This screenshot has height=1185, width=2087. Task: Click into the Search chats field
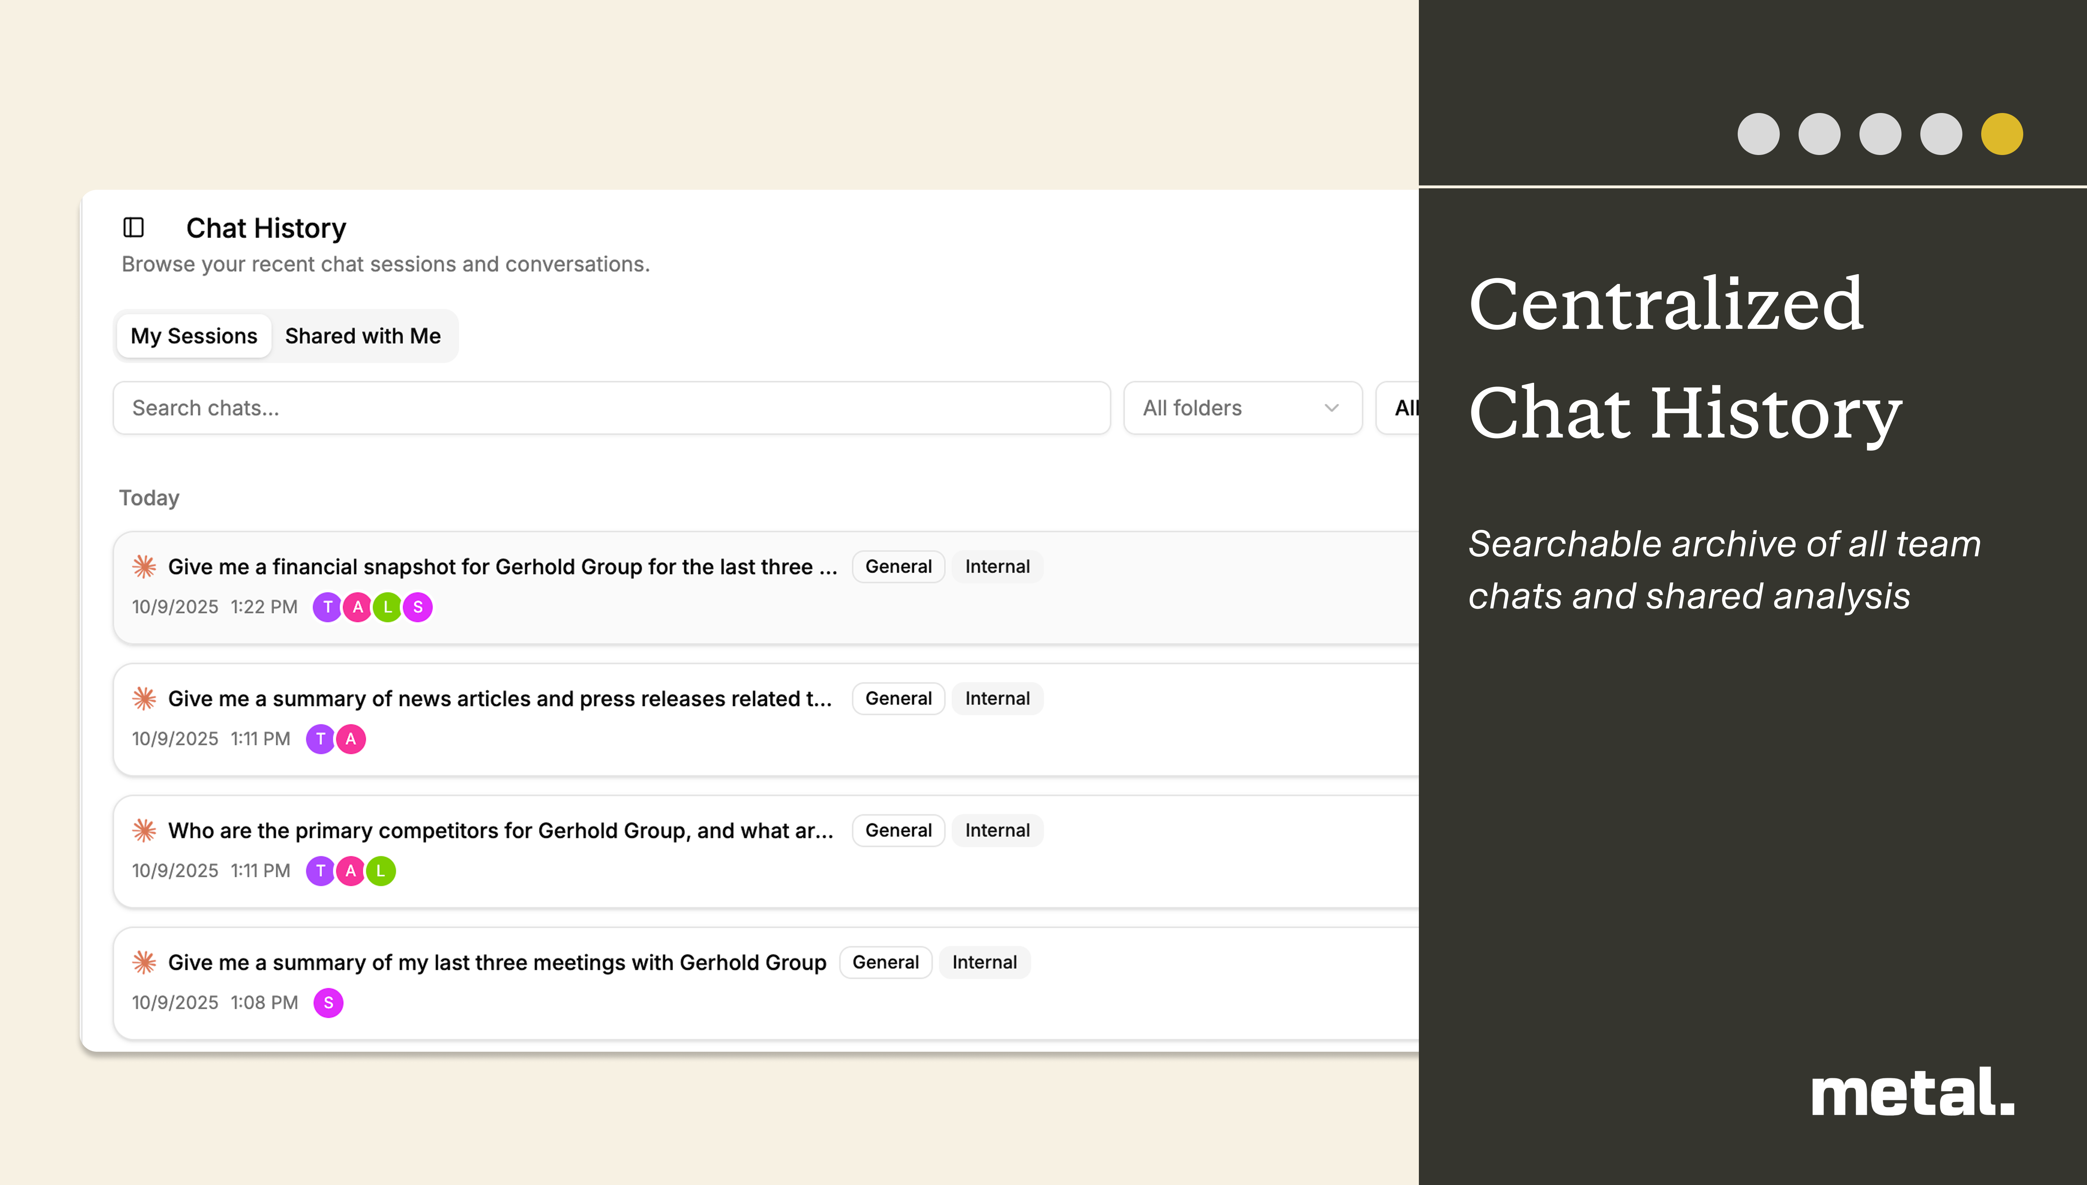[611, 408]
